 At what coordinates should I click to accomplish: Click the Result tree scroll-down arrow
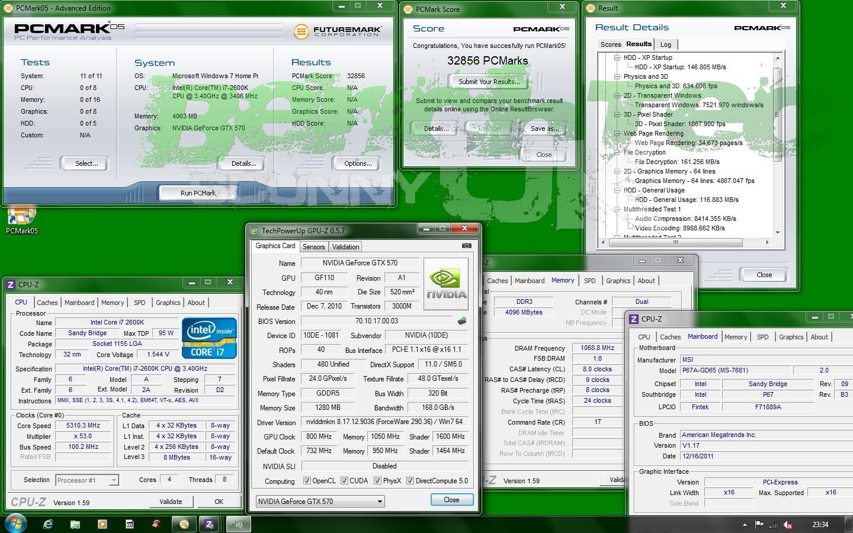coord(778,233)
